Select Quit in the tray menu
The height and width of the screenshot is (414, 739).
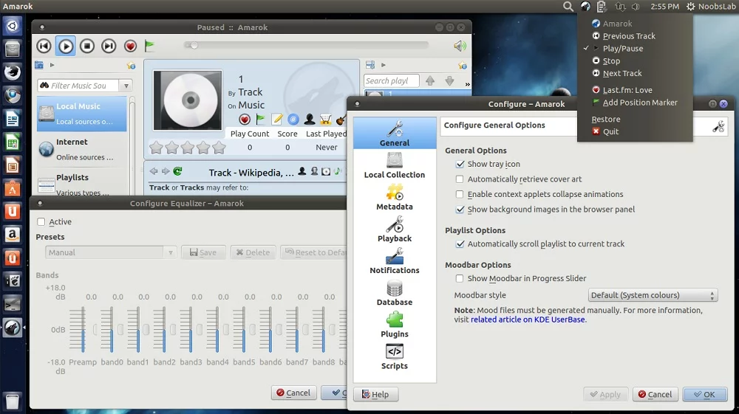pyautogui.click(x=610, y=132)
